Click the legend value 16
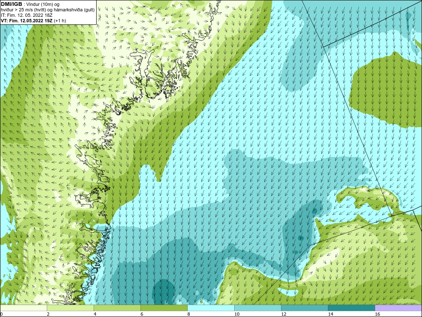The height and width of the screenshot is (317, 422). [x=377, y=314]
